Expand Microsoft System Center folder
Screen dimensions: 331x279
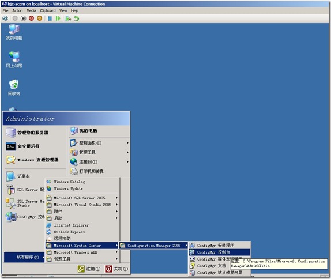pyautogui.click(x=82, y=246)
